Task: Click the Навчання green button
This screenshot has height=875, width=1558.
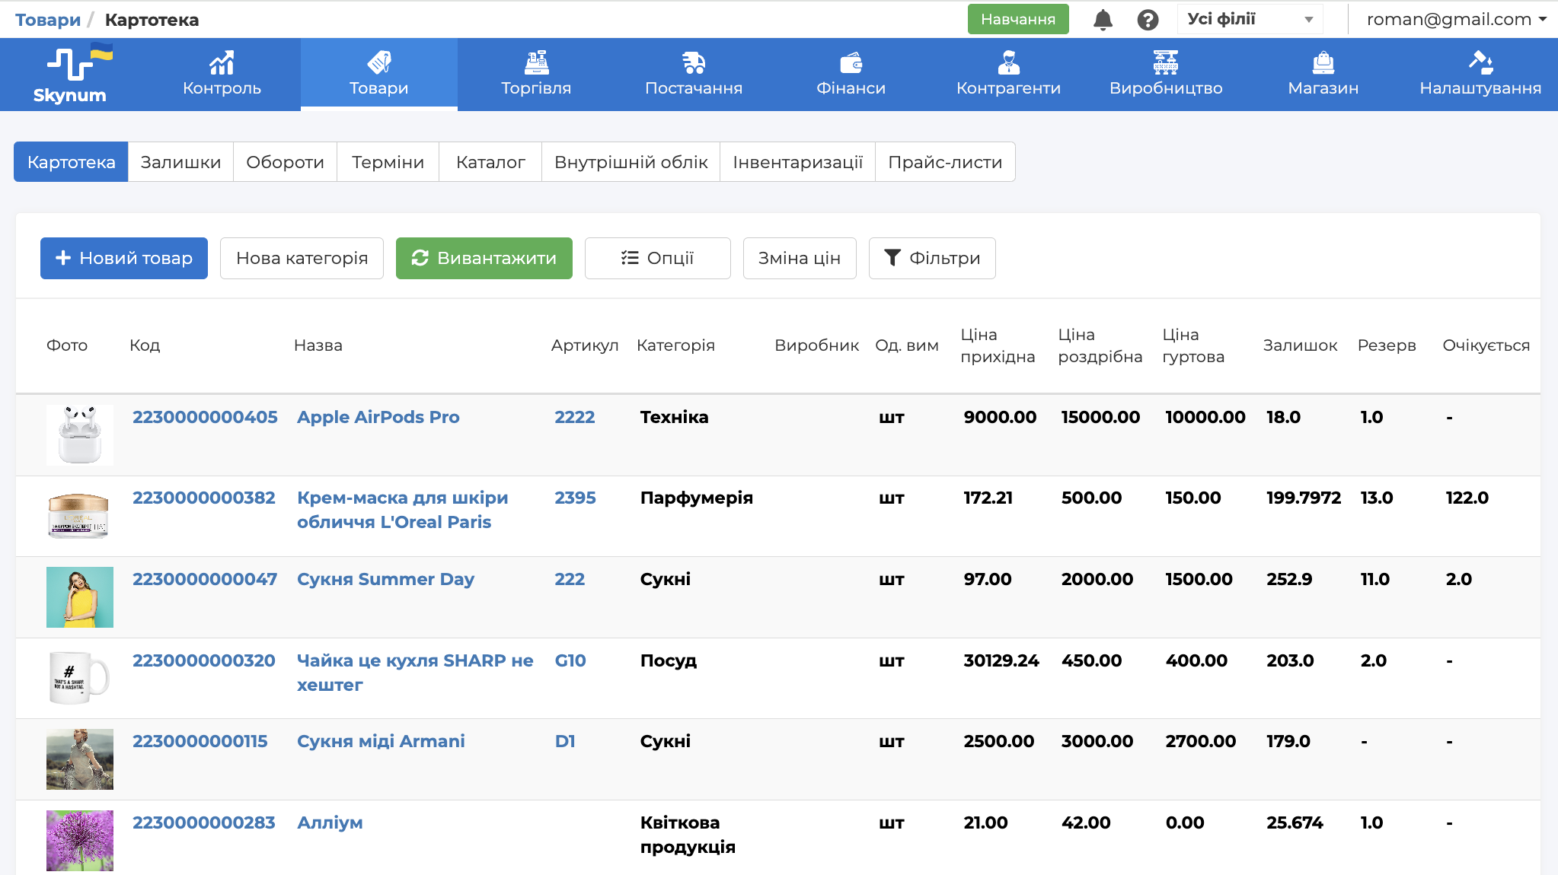Action: [1018, 19]
